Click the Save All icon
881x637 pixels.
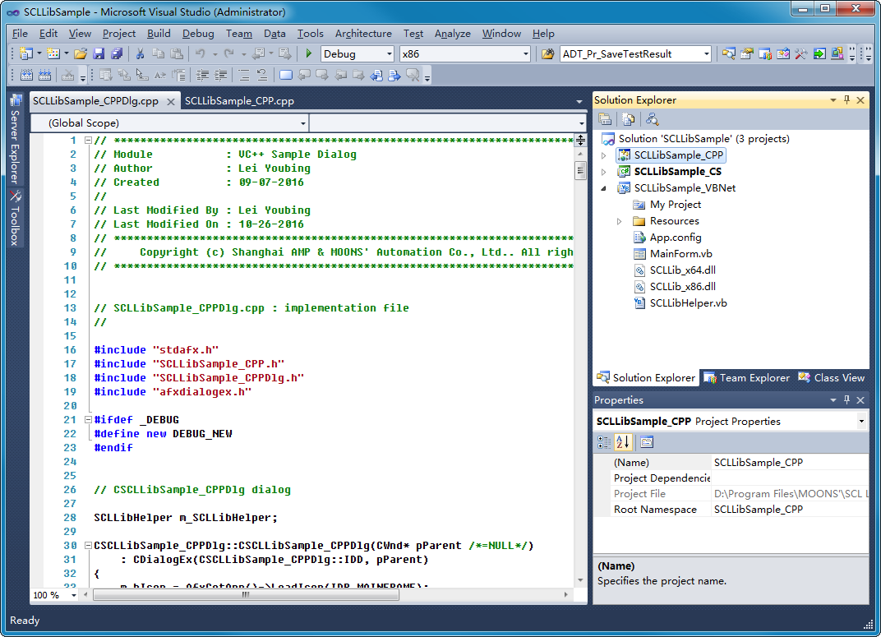[x=117, y=54]
